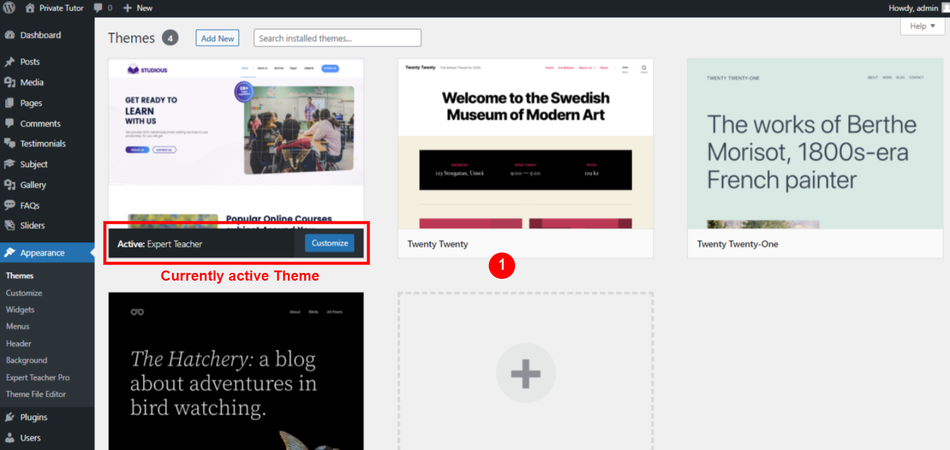This screenshot has height=450, width=950.
Task: Open the Media library menu
Action: 47,82
